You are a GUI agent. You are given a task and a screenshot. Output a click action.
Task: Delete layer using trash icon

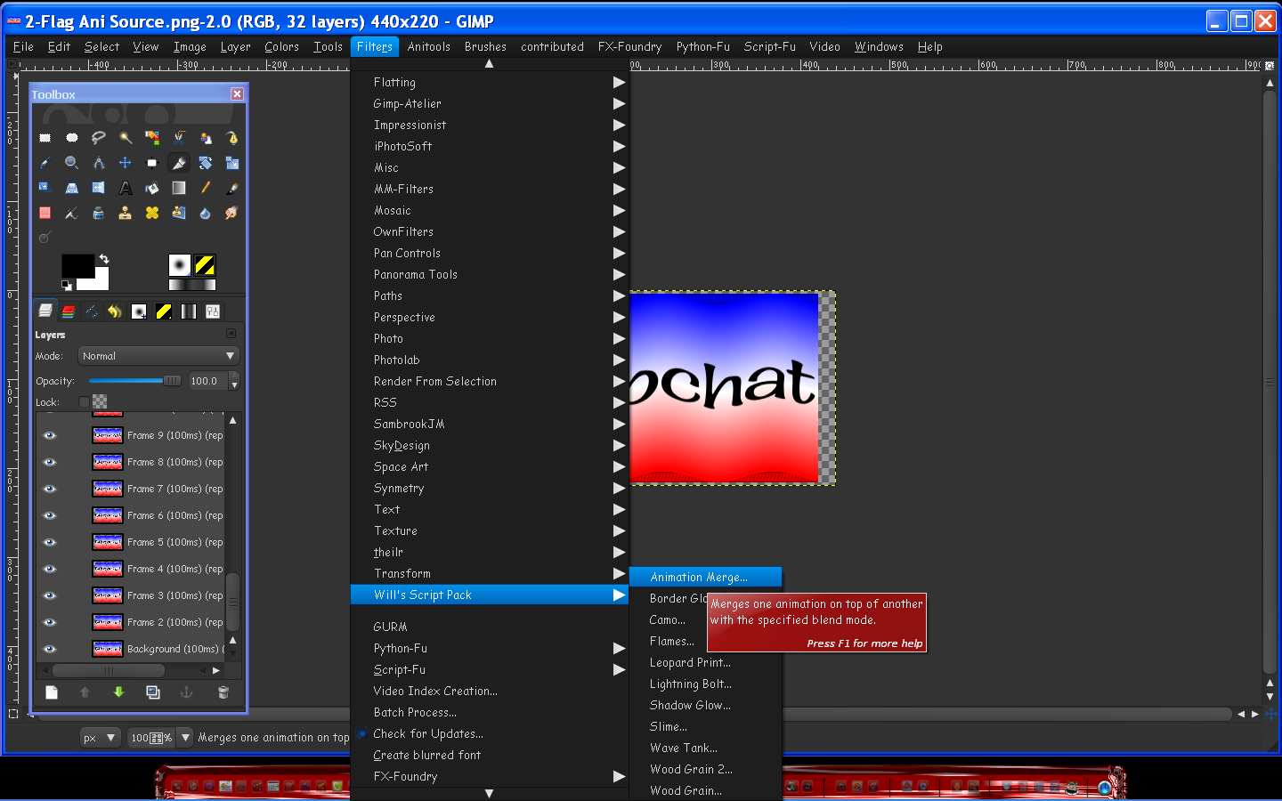tap(223, 692)
